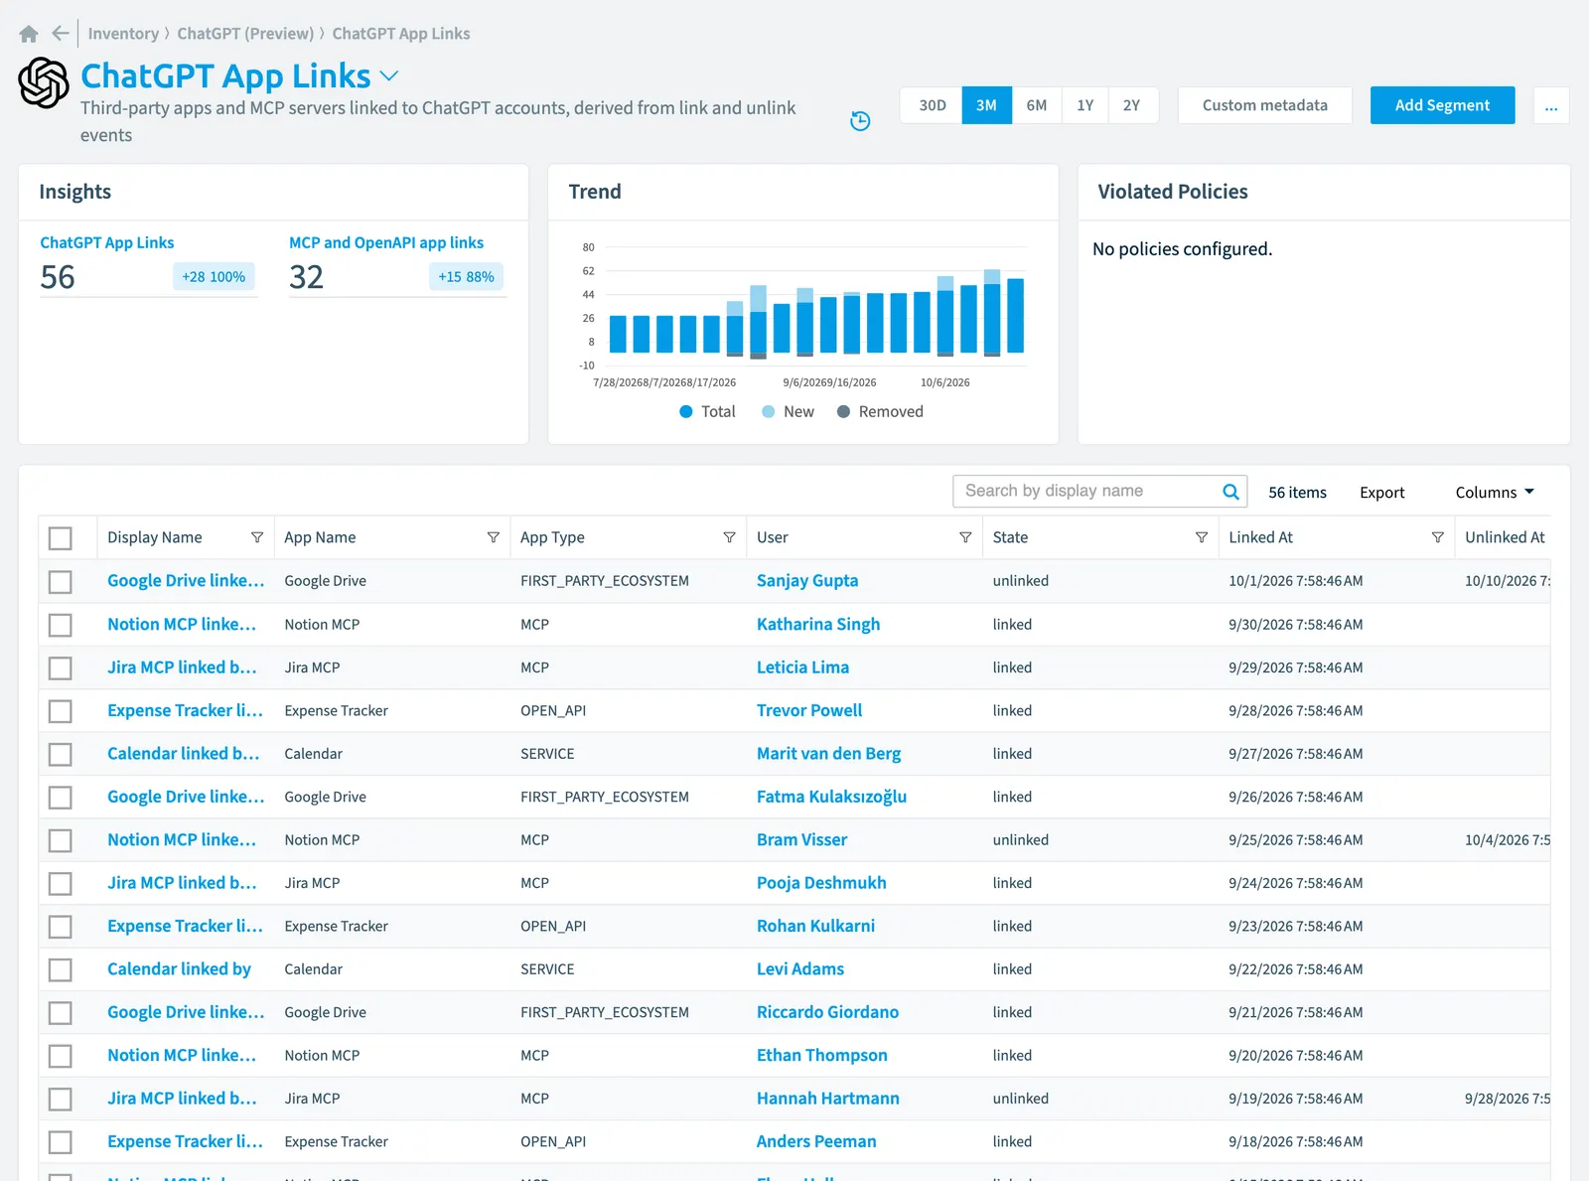
Task: Filter the User column
Action: click(965, 537)
